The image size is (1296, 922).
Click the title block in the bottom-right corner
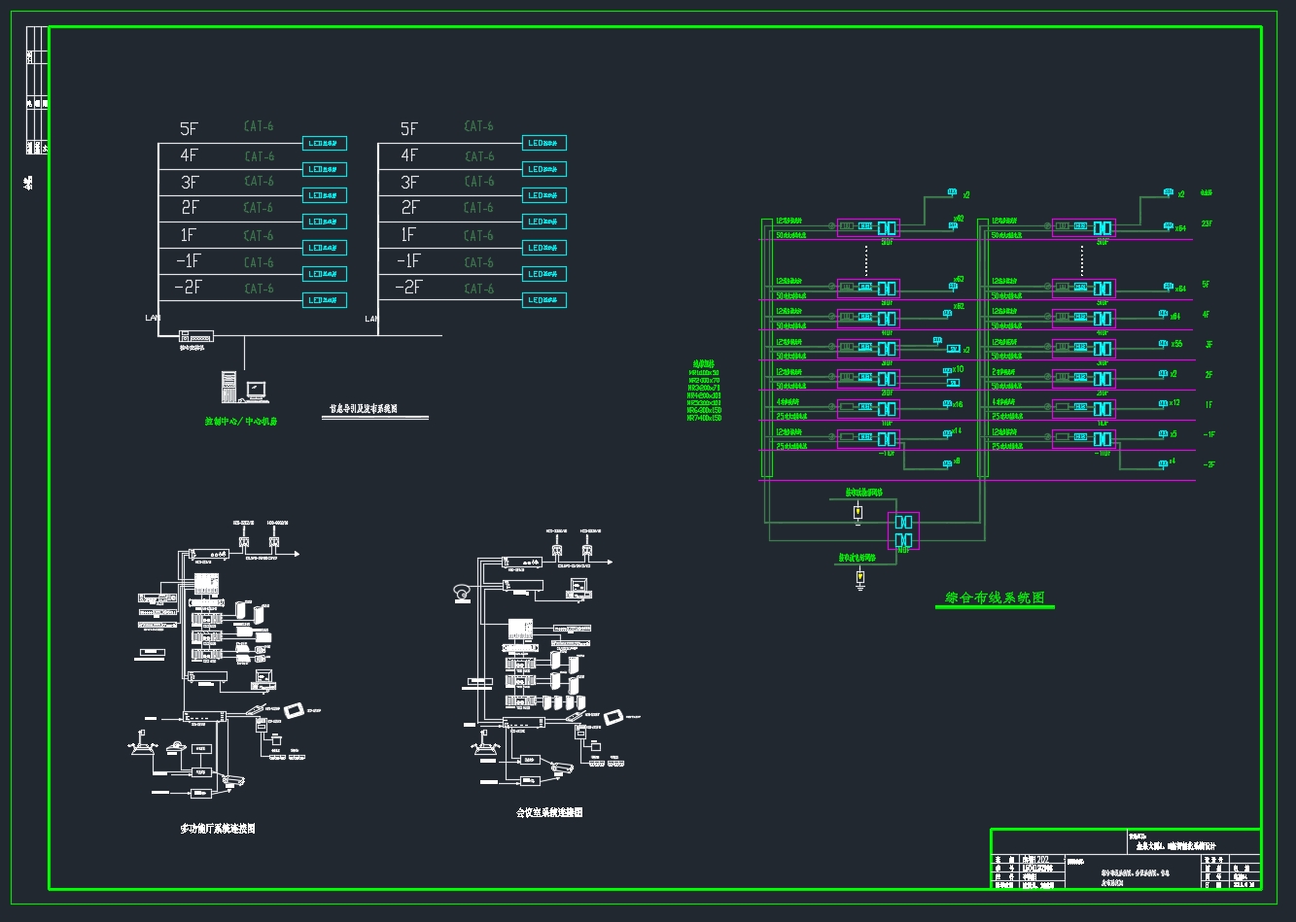[x=1125, y=858]
